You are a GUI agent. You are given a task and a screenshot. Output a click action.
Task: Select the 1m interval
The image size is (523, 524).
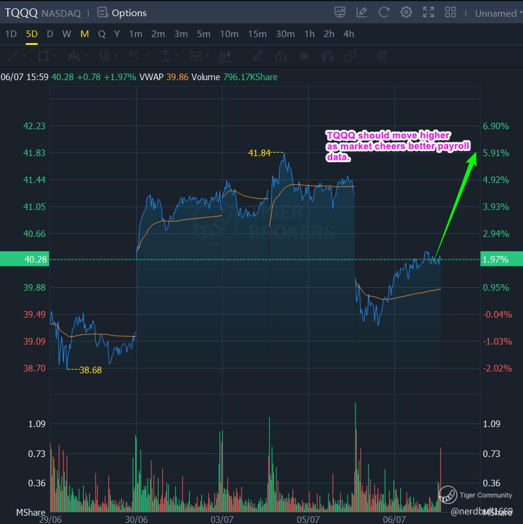(135, 33)
